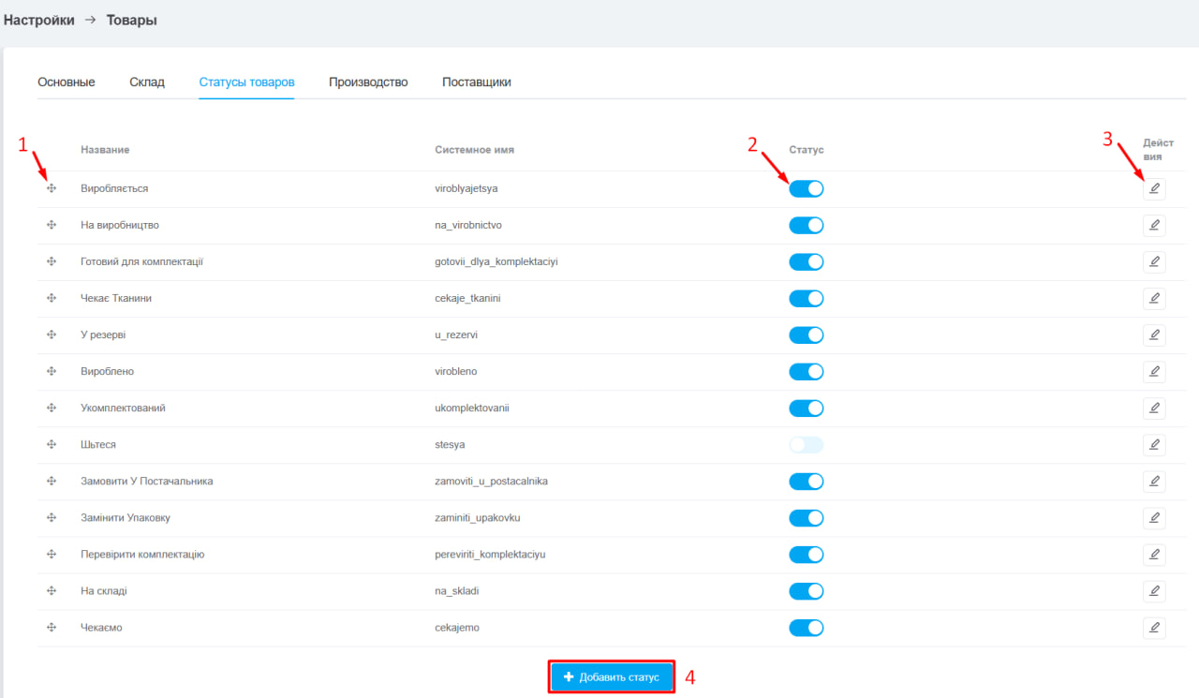
Task: Edit the Чекаємо status
Action: coord(1154,627)
